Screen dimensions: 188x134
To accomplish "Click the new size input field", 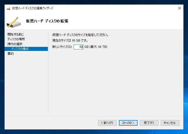I will click(78, 47).
